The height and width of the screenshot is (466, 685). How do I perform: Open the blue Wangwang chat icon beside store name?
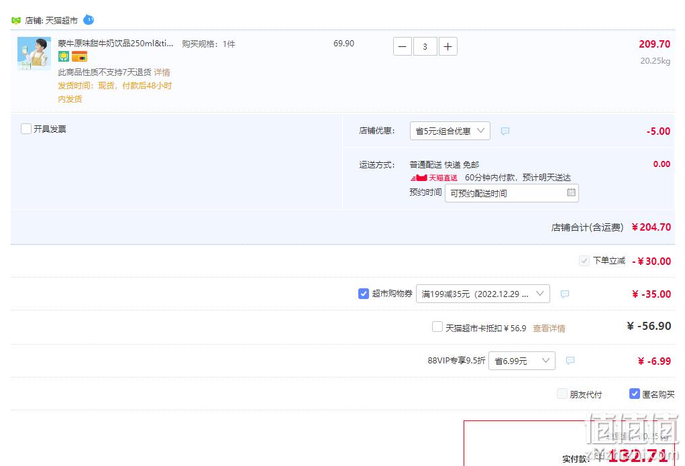tap(89, 19)
